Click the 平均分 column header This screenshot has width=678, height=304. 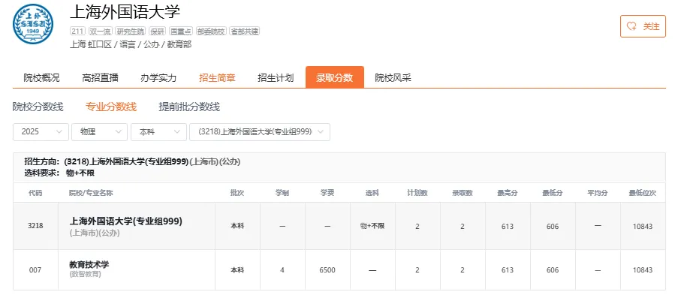tap(598, 193)
